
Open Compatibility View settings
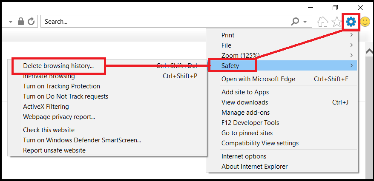coord(283,143)
